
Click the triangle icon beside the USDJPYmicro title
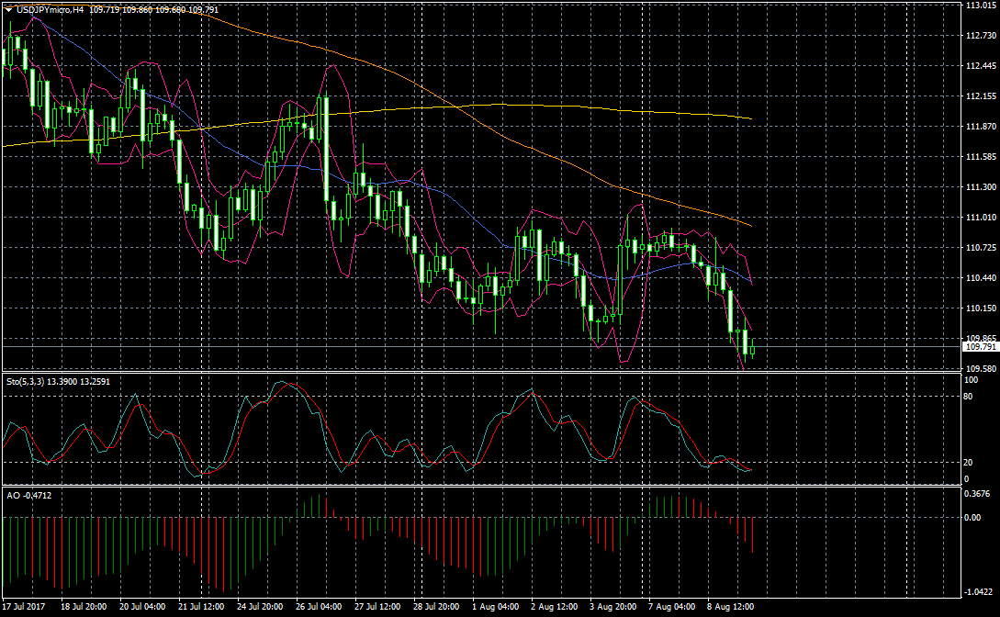(x=8, y=9)
